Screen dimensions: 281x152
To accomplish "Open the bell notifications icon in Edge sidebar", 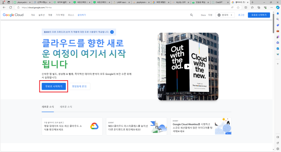I will tap(278, 14).
